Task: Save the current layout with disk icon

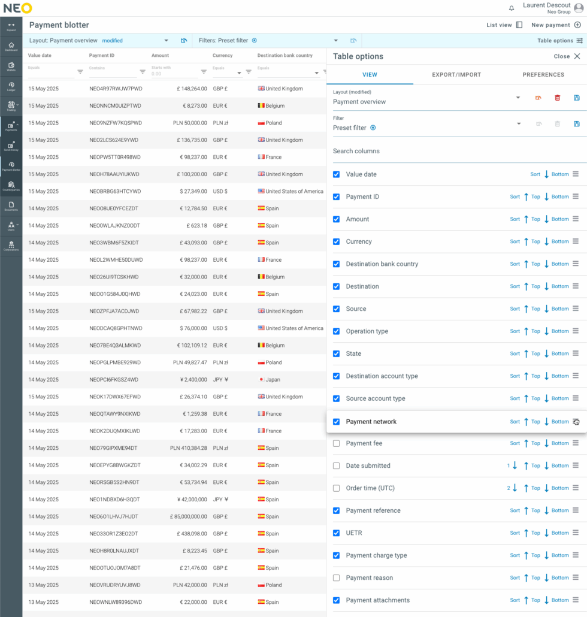Action: 576,98
